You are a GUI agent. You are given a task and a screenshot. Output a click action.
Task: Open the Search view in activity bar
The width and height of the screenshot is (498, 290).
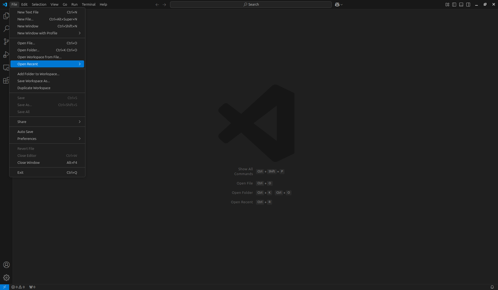coord(6,29)
